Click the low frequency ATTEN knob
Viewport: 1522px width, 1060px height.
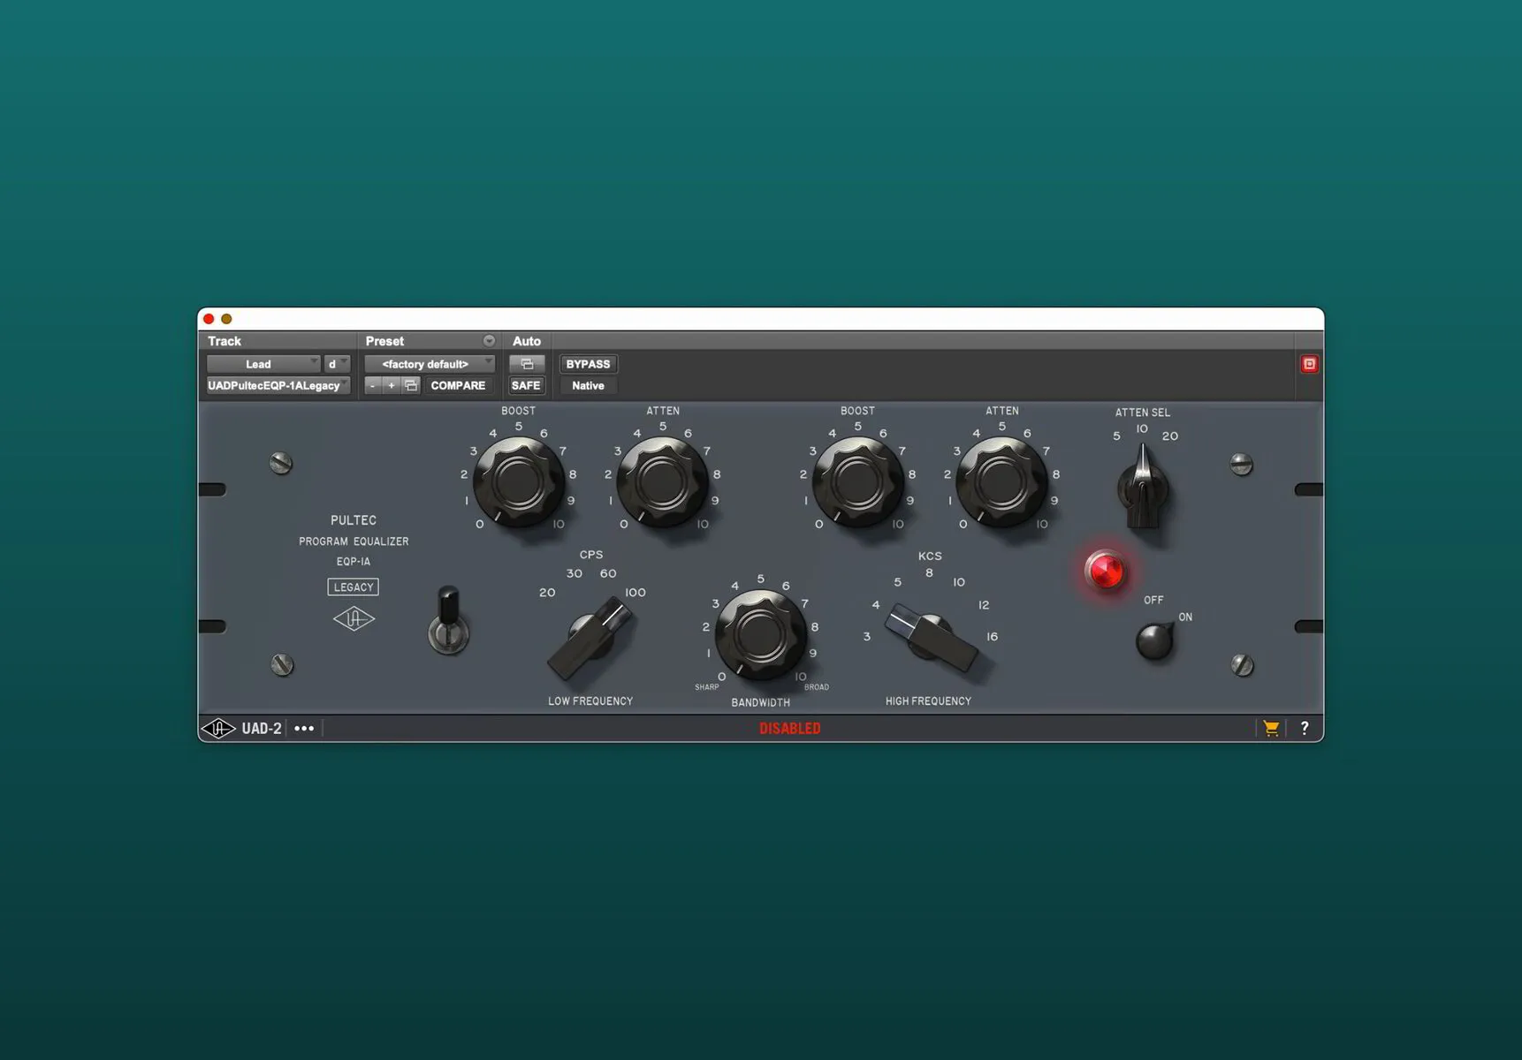(x=662, y=482)
